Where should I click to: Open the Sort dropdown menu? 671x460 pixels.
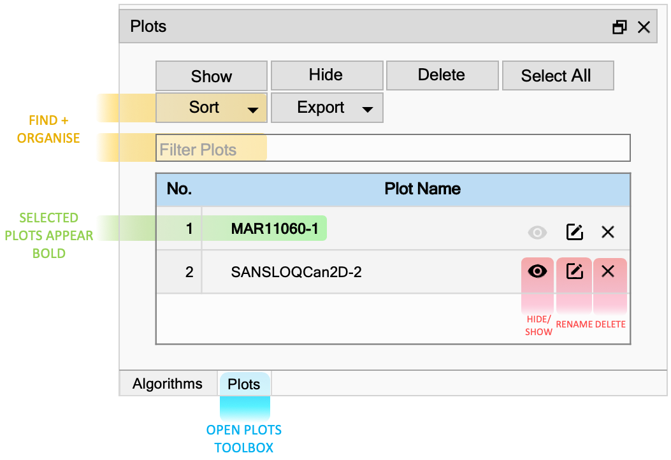coord(212,108)
